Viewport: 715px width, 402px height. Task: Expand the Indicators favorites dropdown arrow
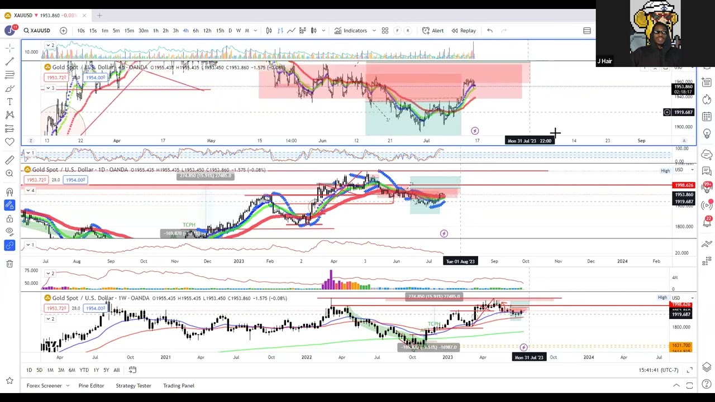[x=374, y=31]
